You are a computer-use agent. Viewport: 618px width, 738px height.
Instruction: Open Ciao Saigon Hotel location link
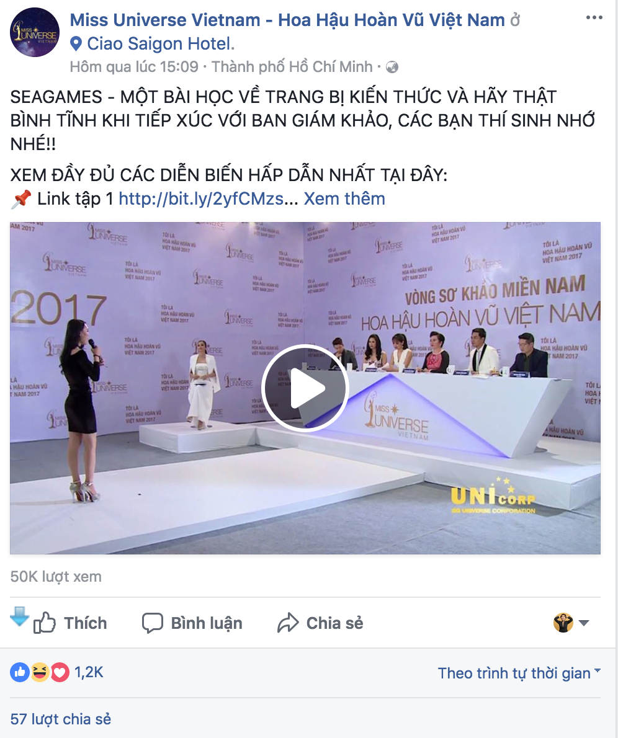point(161,44)
